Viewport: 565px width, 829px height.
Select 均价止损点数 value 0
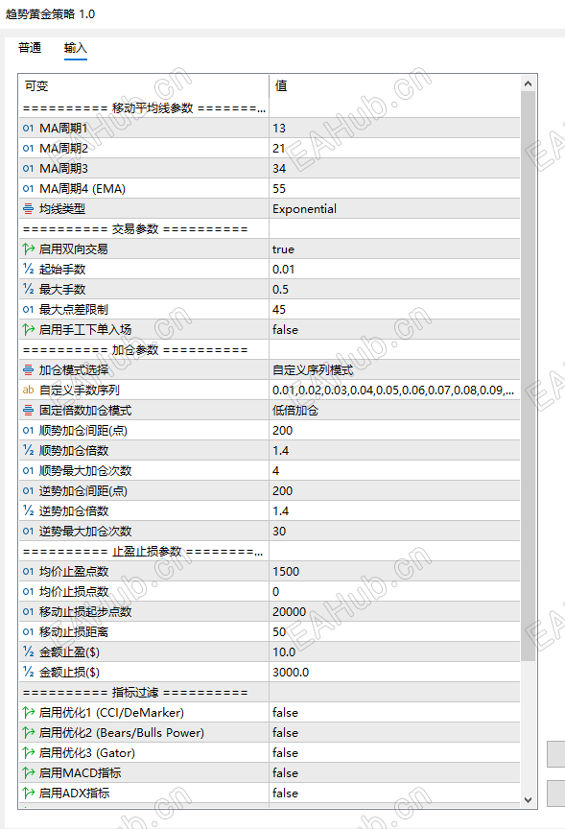click(394, 592)
